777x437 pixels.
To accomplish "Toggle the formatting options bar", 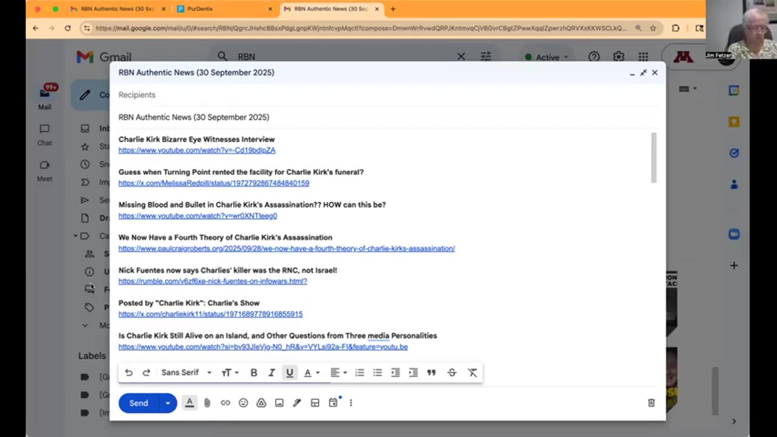I will coord(189,402).
